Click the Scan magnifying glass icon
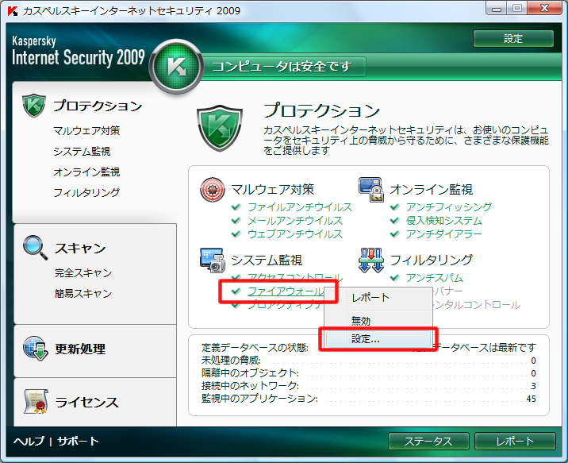This screenshot has width=568, height=463. click(x=34, y=248)
